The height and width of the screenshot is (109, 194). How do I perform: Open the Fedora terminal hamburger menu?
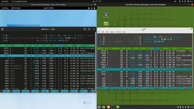point(89,29)
